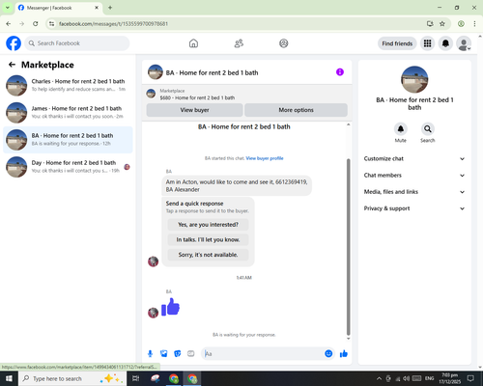
Task: Attach a file using photo icon
Action: pos(164,354)
